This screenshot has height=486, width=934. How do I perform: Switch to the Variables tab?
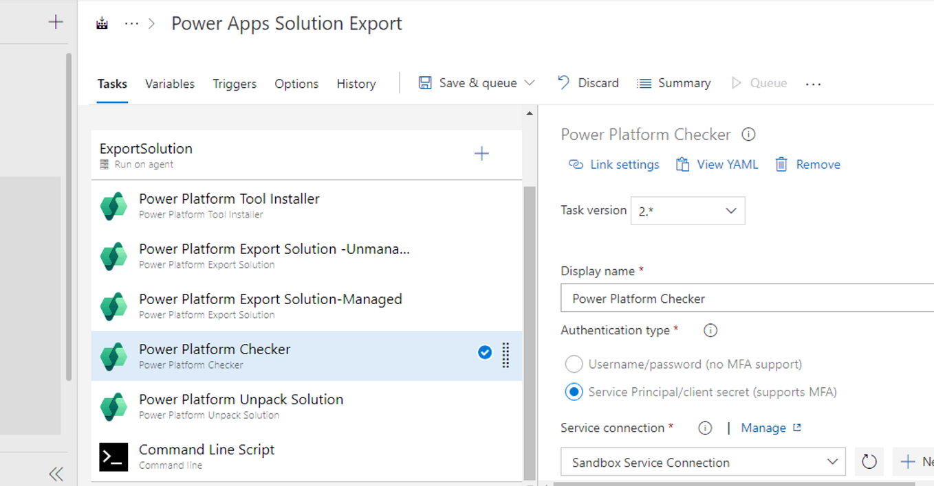pyautogui.click(x=169, y=83)
